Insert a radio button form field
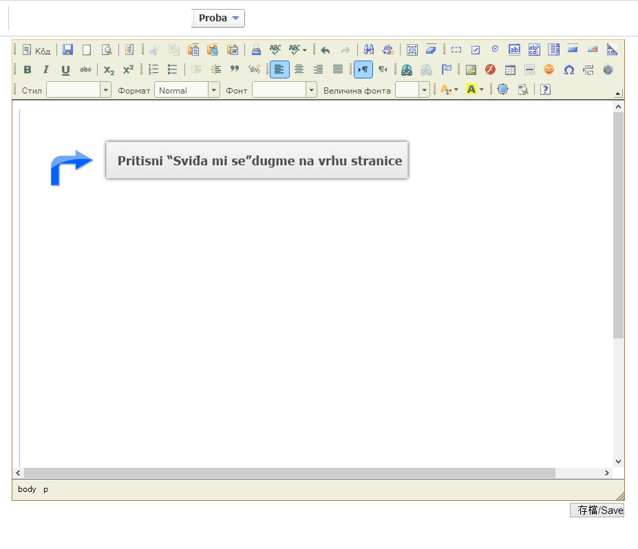Image resolution: width=638 pixels, height=549 pixels. (495, 50)
